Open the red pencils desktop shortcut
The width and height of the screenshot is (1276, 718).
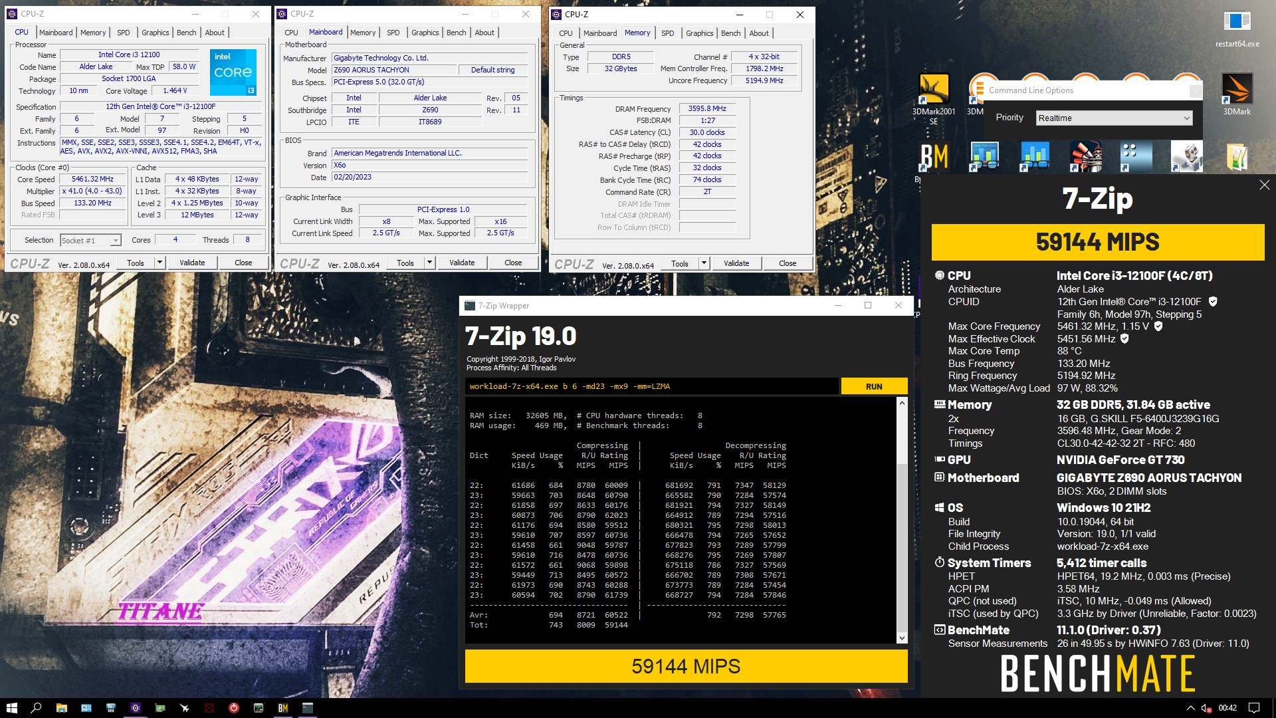point(1086,156)
